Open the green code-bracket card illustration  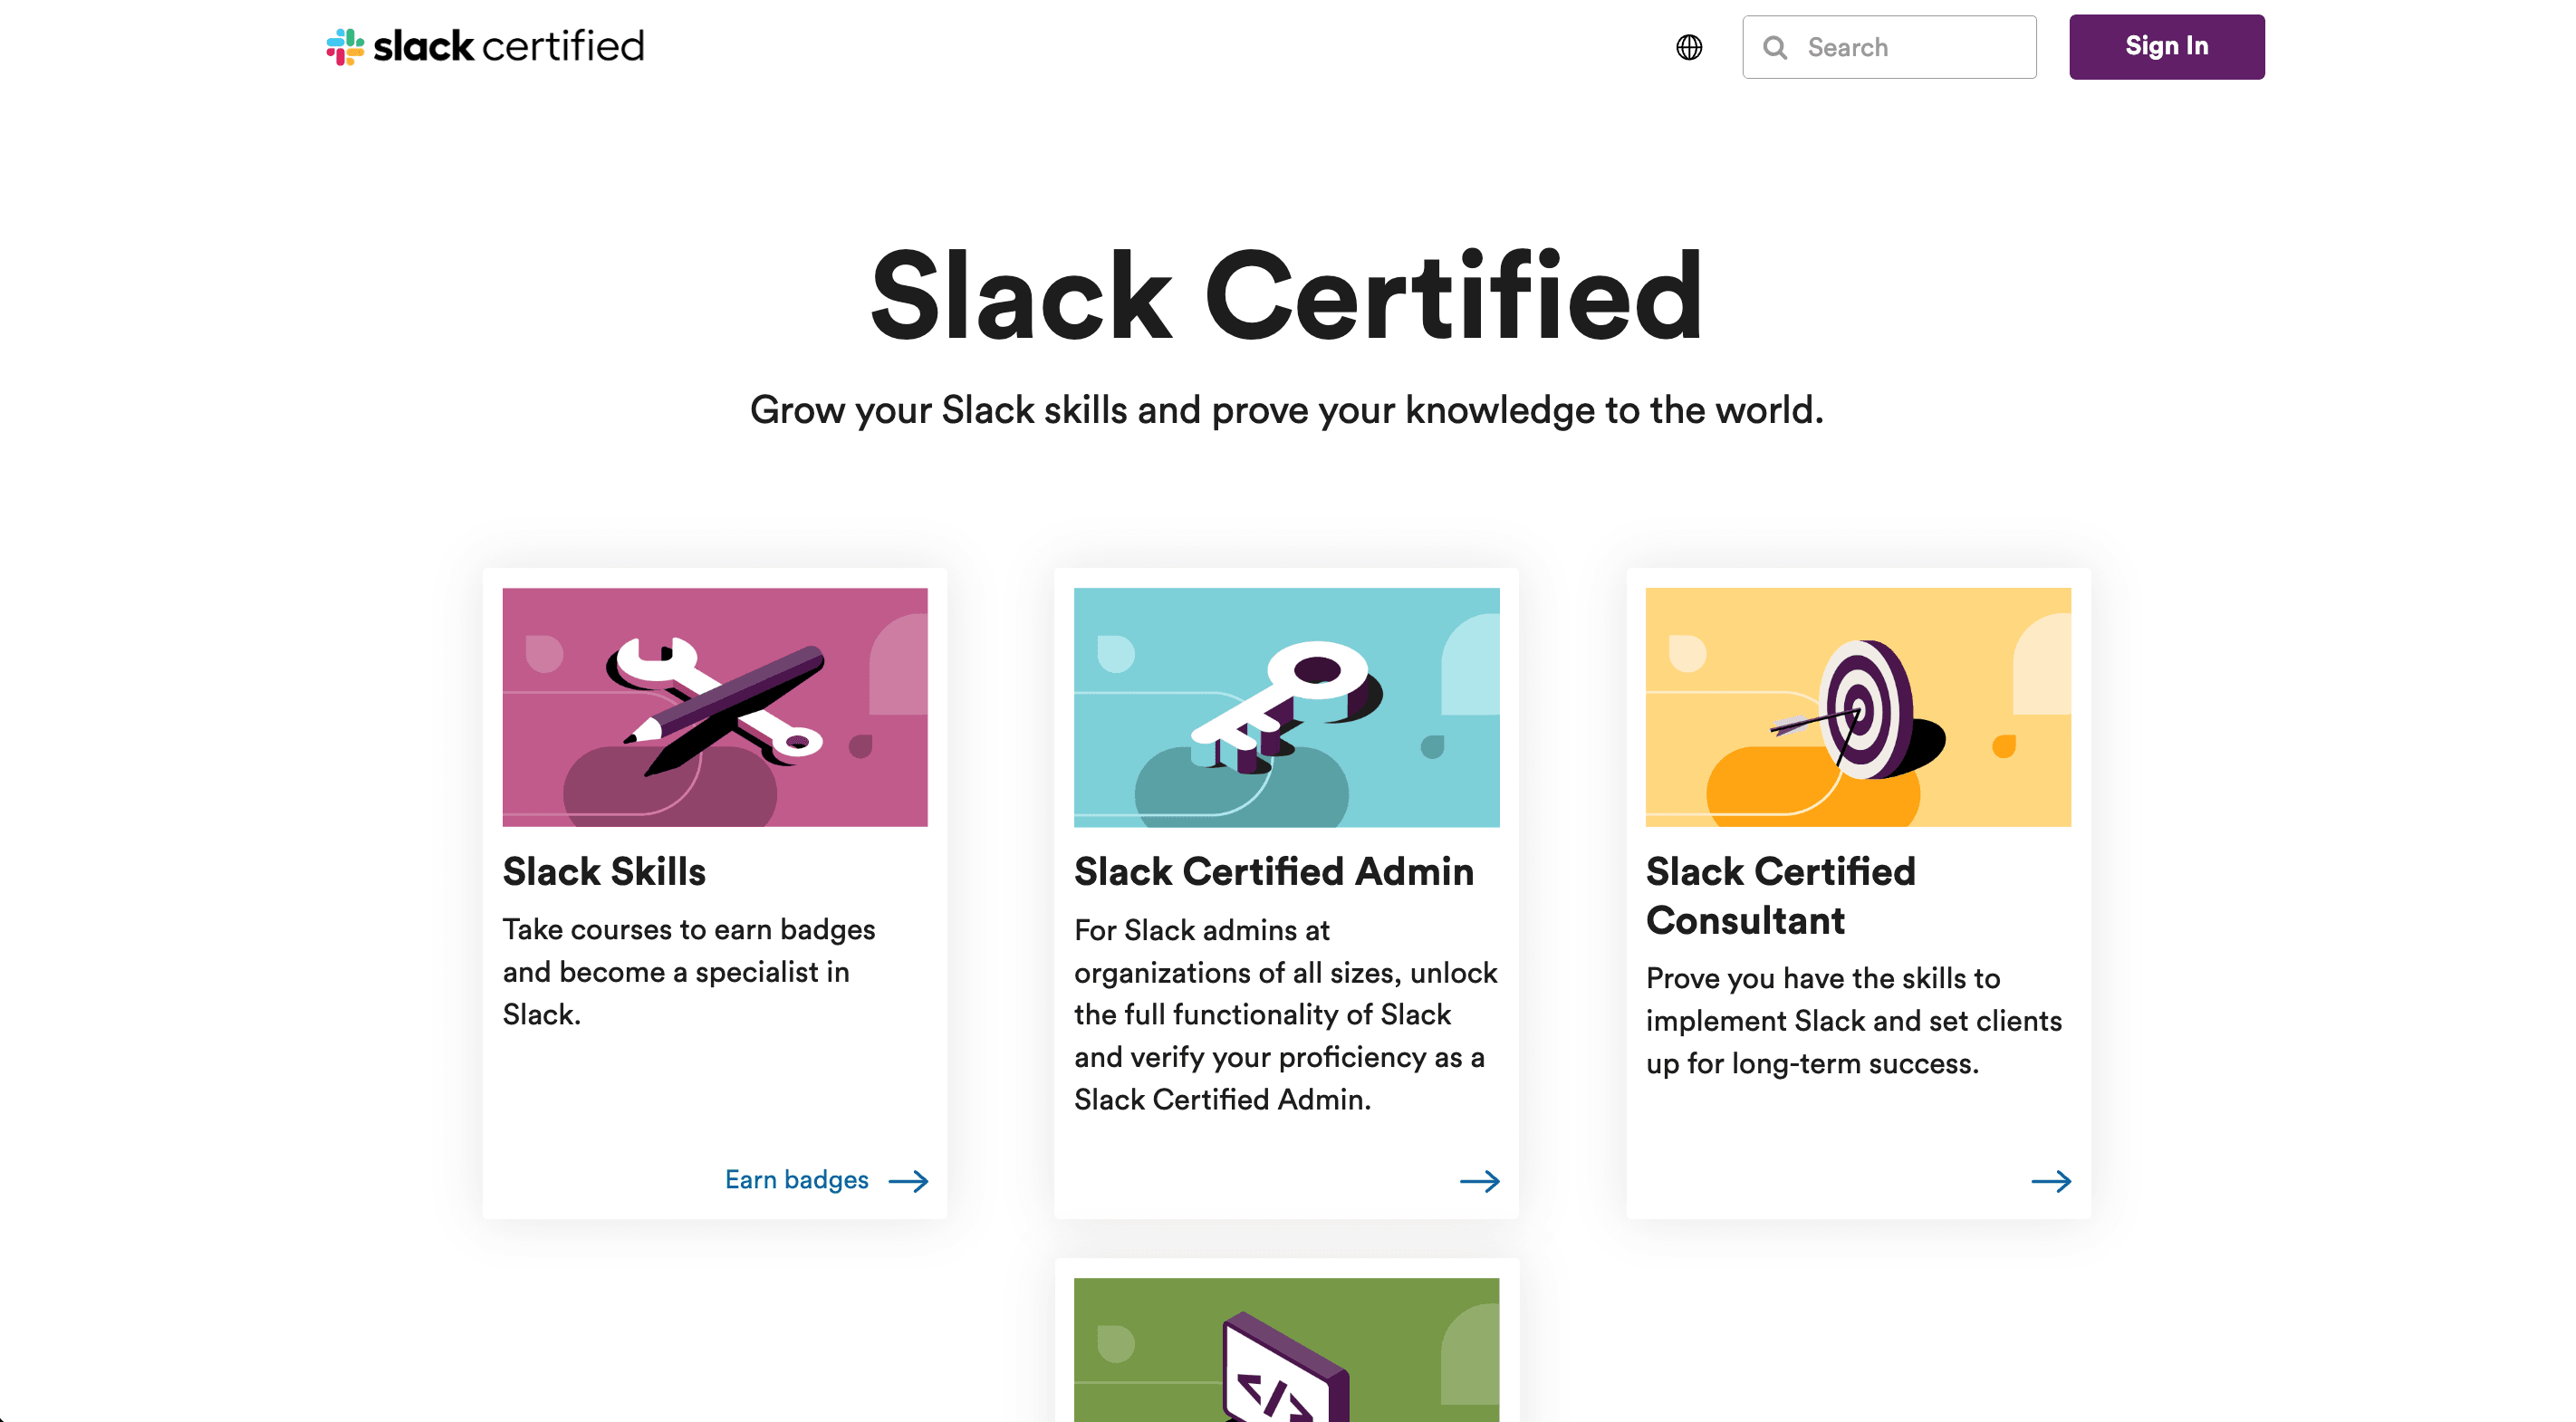[1286, 1350]
